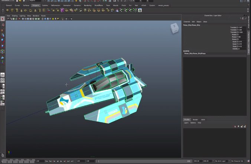
Task: Toggle the grid display in panel toolbar
Action: pyautogui.click(x=23, y=19)
